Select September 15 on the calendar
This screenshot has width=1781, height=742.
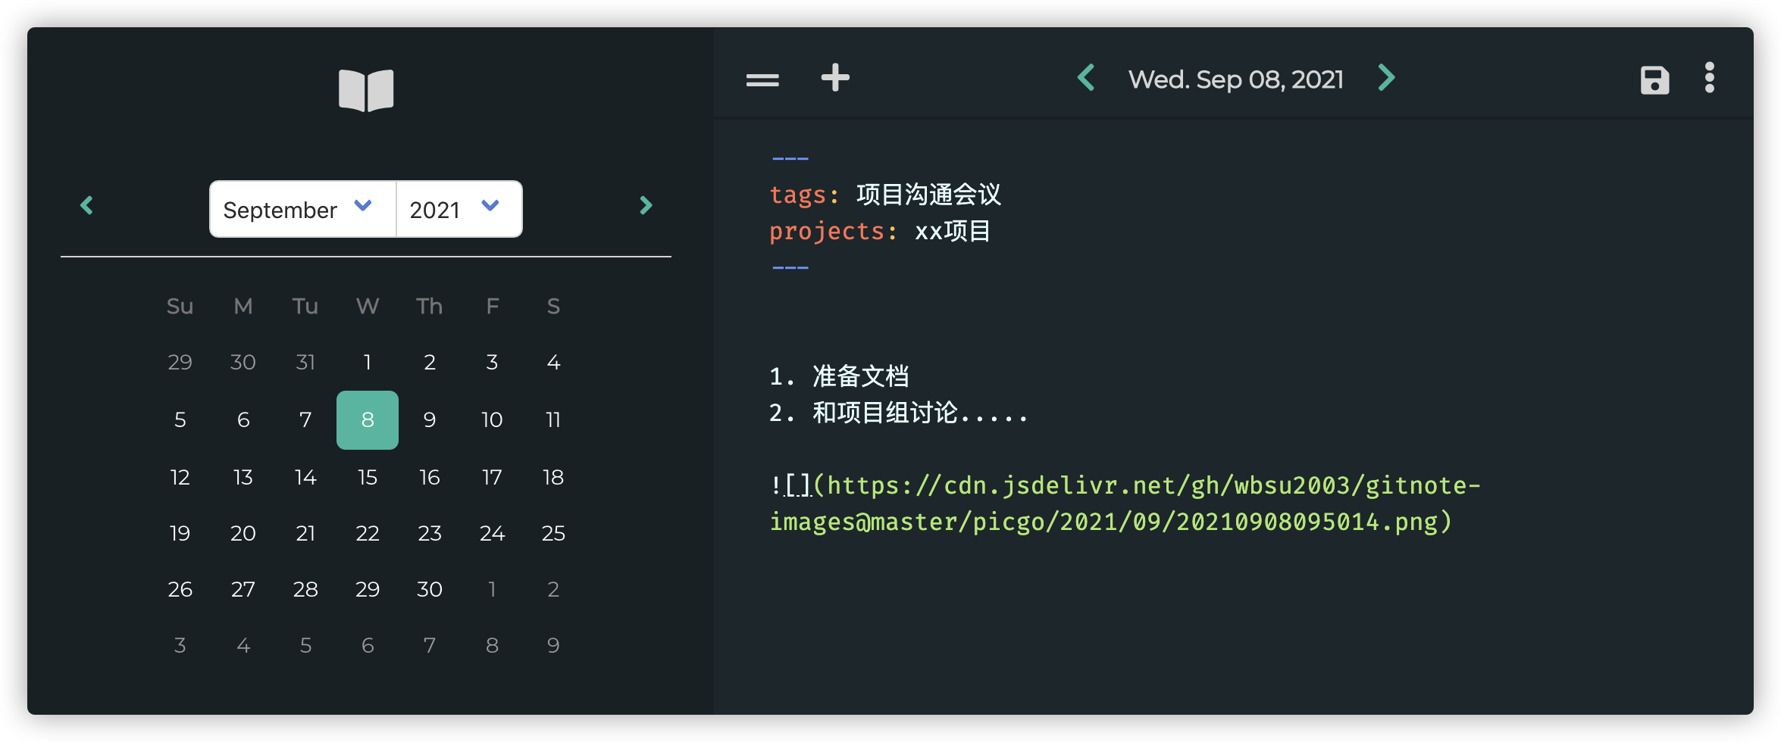click(367, 476)
